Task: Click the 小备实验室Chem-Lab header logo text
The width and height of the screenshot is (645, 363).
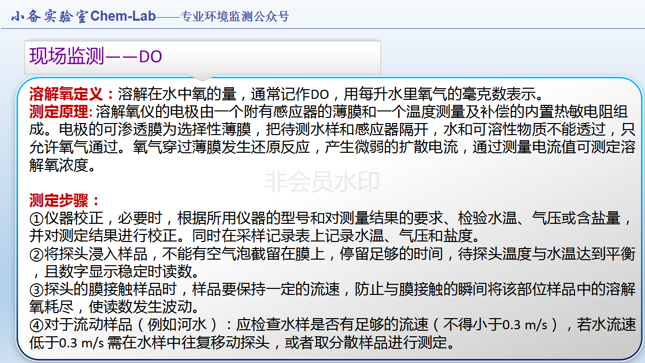Action: tap(83, 16)
